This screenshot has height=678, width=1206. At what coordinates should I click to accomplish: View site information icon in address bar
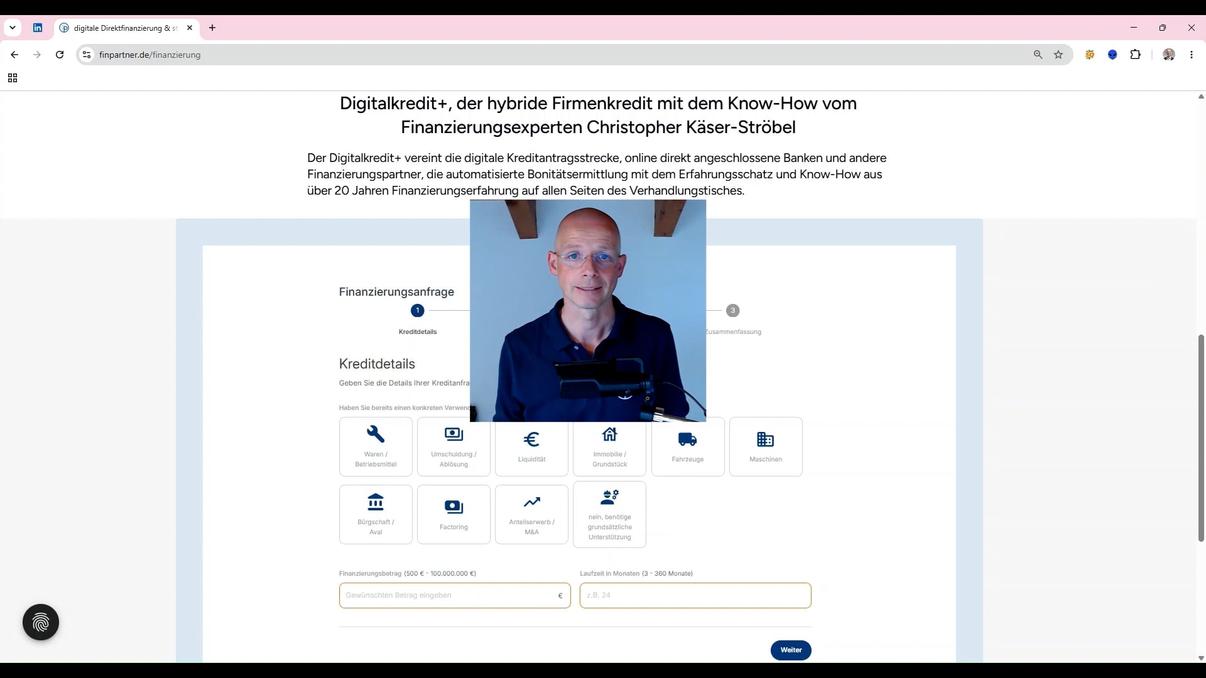coord(87,55)
